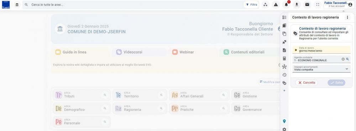
Task: Open the downloads icon in top bar
Action: [x=297, y=5]
